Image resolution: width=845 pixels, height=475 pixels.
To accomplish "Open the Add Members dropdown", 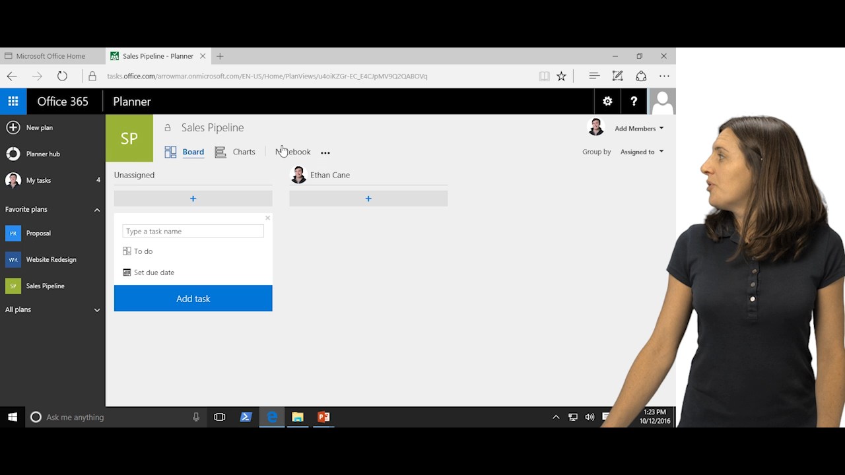I will click(x=639, y=129).
